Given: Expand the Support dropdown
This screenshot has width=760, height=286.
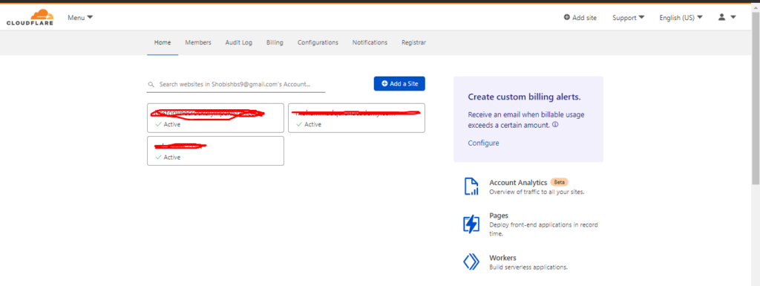Looking at the screenshot, I should click(628, 17).
